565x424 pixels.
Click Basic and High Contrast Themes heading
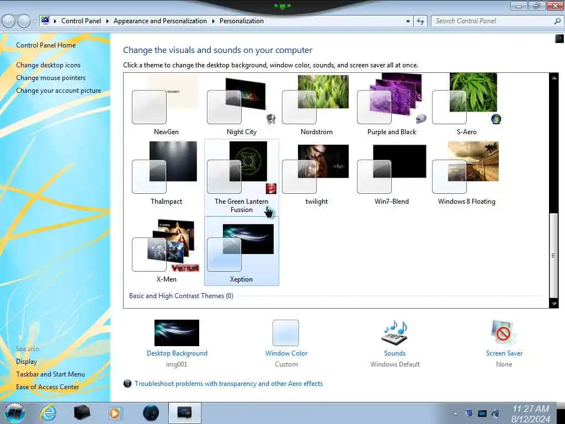(181, 296)
